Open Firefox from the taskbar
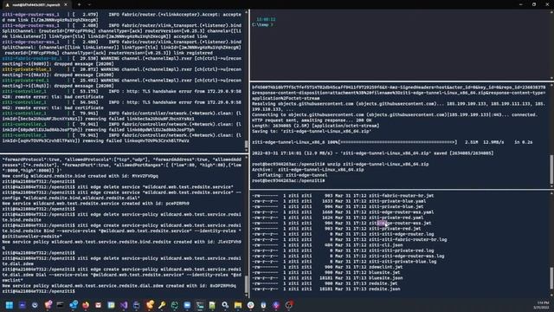Image resolution: width=554 pixels, height=312 pixels. click(x=86, y=305)
